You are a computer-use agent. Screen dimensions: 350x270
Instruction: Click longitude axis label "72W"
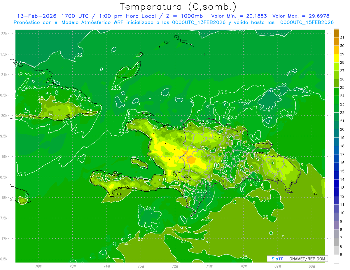point(175,266)
